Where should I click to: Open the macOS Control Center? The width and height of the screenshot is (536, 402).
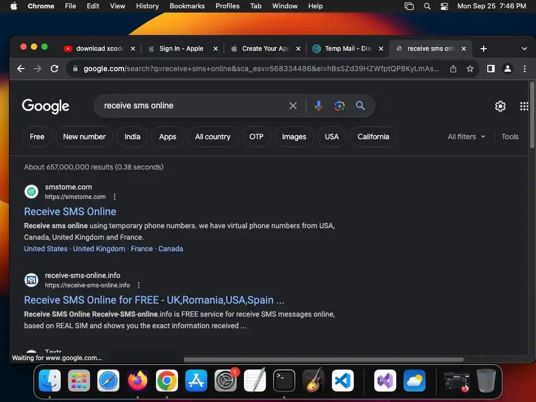click(444, 6)
